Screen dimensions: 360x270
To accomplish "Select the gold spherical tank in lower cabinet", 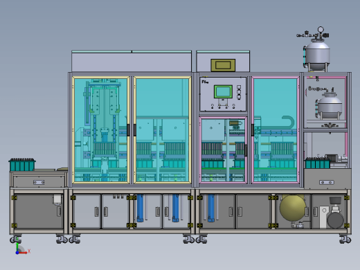I will point(292,208).
